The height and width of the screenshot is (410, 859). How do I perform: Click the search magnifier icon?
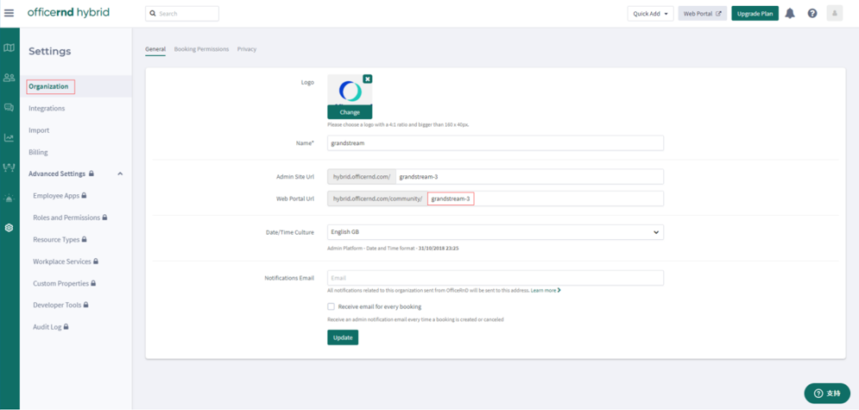pyautogui.click(x=153, y=14)
